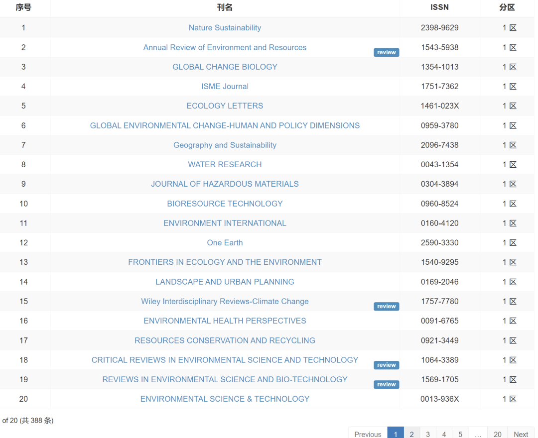Click review badge beside Annual Review of Environment
This screenshot has height=438, width=538.
[x=386, y=52]
